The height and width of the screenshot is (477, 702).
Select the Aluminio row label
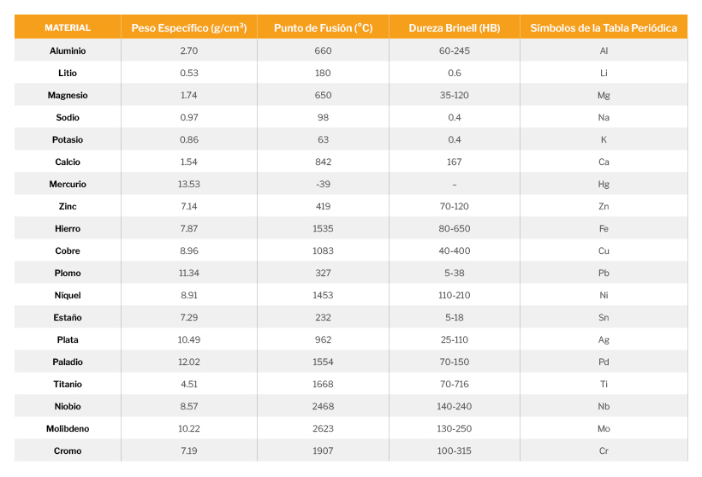coord(68,51)
